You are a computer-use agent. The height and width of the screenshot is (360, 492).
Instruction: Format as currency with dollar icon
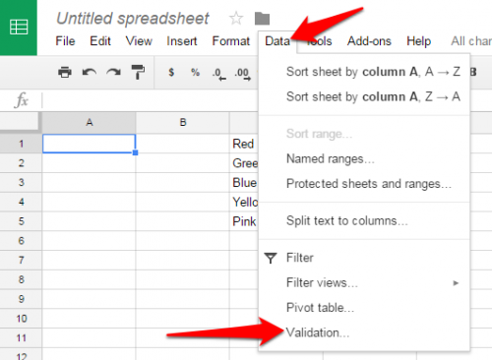point(171,72)
